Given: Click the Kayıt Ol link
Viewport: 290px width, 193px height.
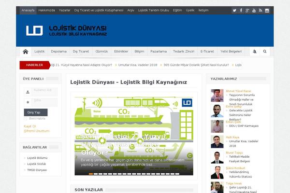Looking at the screenshot, I should coord(30,126).
